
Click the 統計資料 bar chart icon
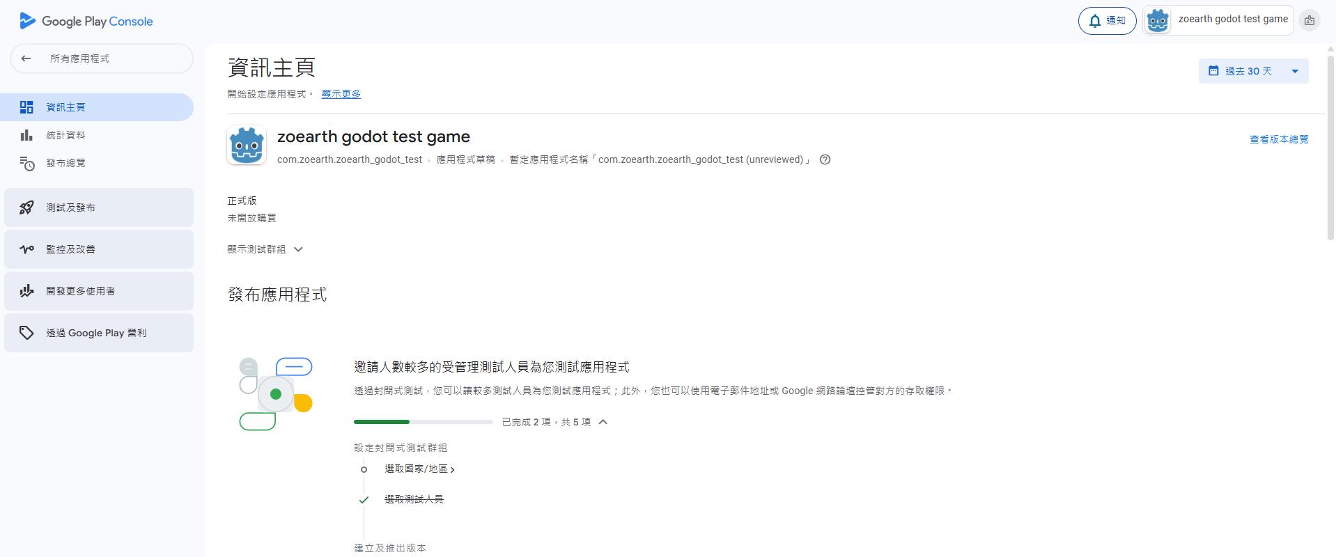tap(26, 135)
